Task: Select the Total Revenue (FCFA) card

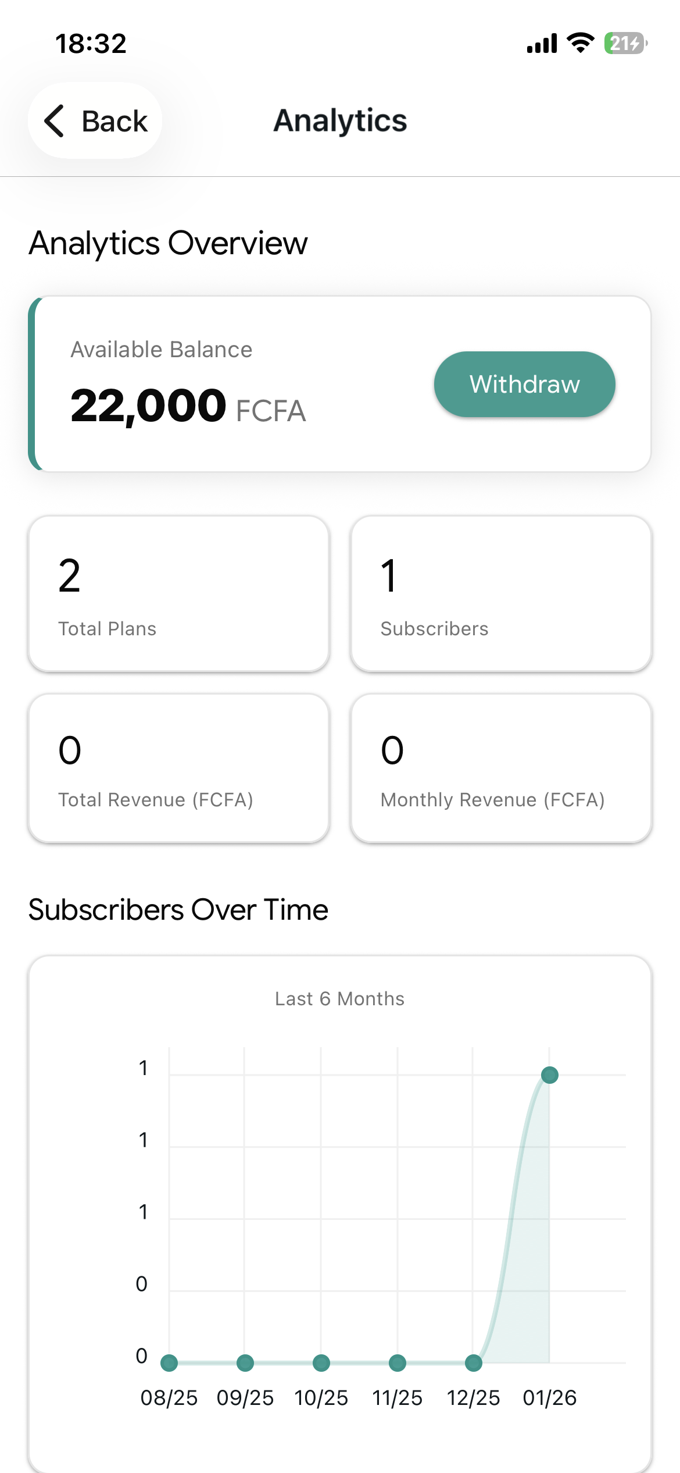Action: pyautogui.click(x=179, y=768)
